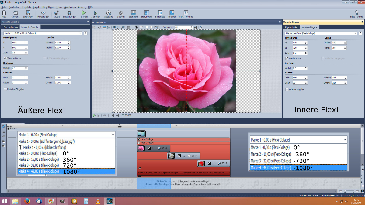Start the presentation with Starten icon

pyautogui.click(x=84, y=13)
